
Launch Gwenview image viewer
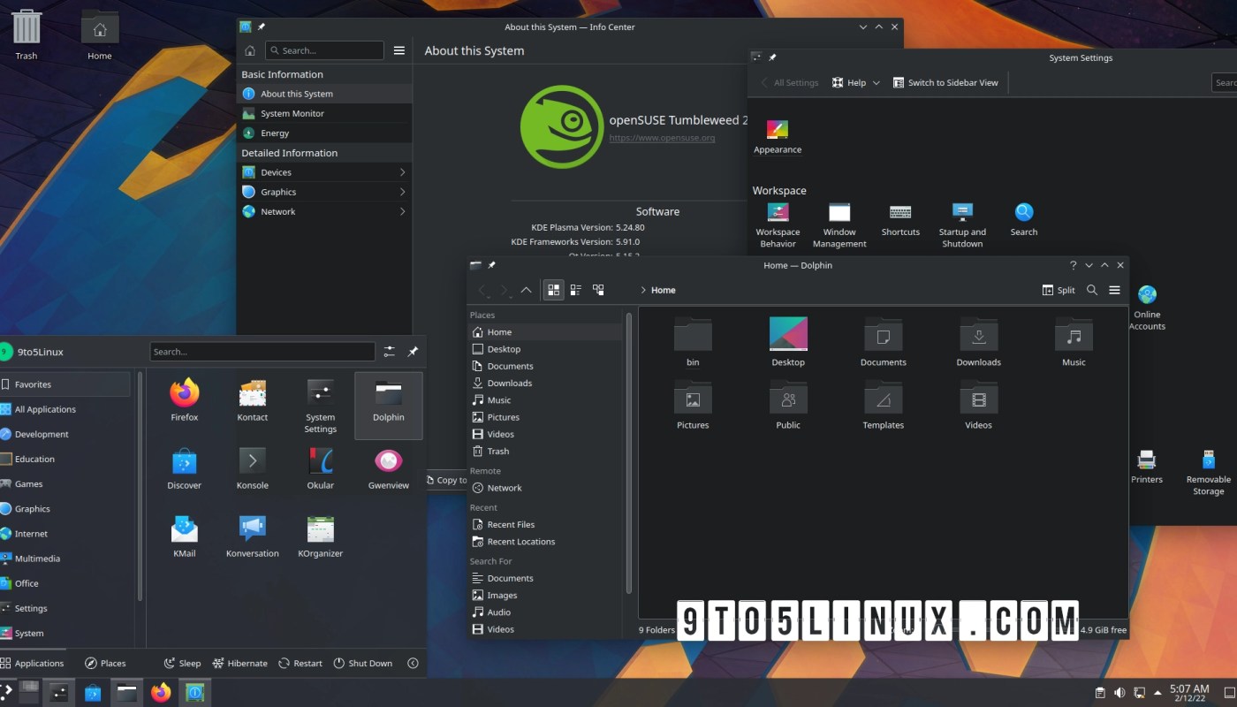(x=389, y=468)
